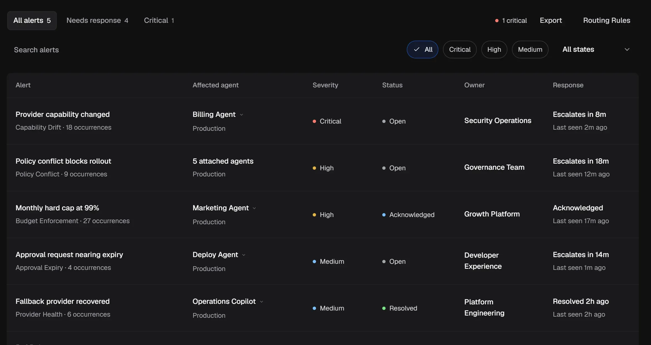651x345 pixels.
Task: Click the Escalates in 8m response
Action: [x=579, y=114]
